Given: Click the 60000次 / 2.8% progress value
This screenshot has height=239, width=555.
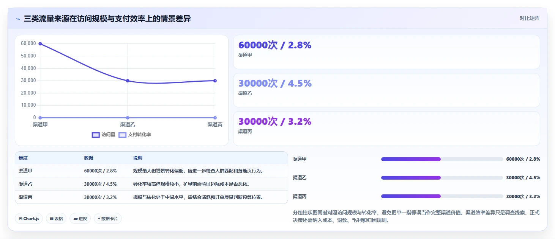Looking at the screenshot, I should coord(523,159).
